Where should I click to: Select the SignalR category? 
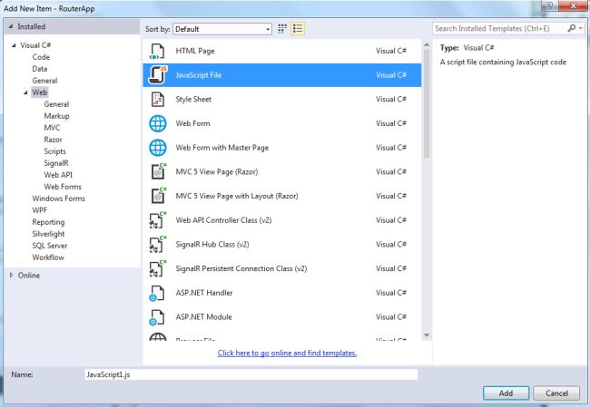click(56, 163)
